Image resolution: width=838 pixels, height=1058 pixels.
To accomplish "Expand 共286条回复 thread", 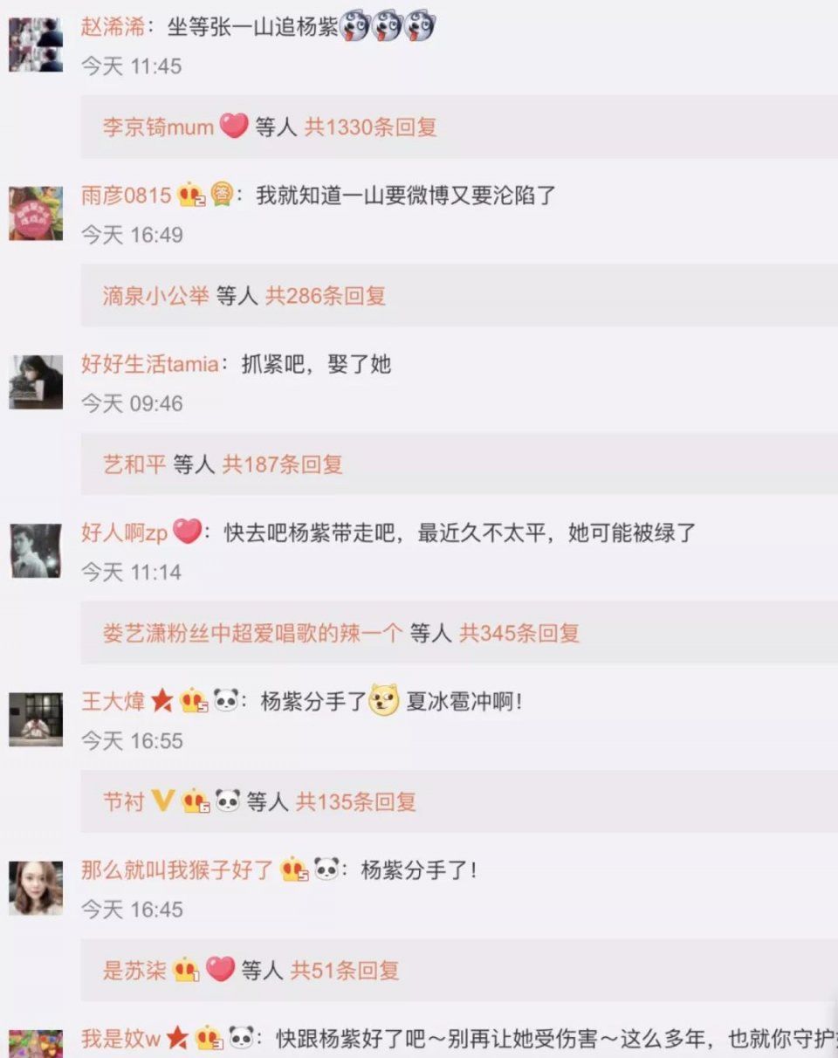I will (x=326, y=295).
